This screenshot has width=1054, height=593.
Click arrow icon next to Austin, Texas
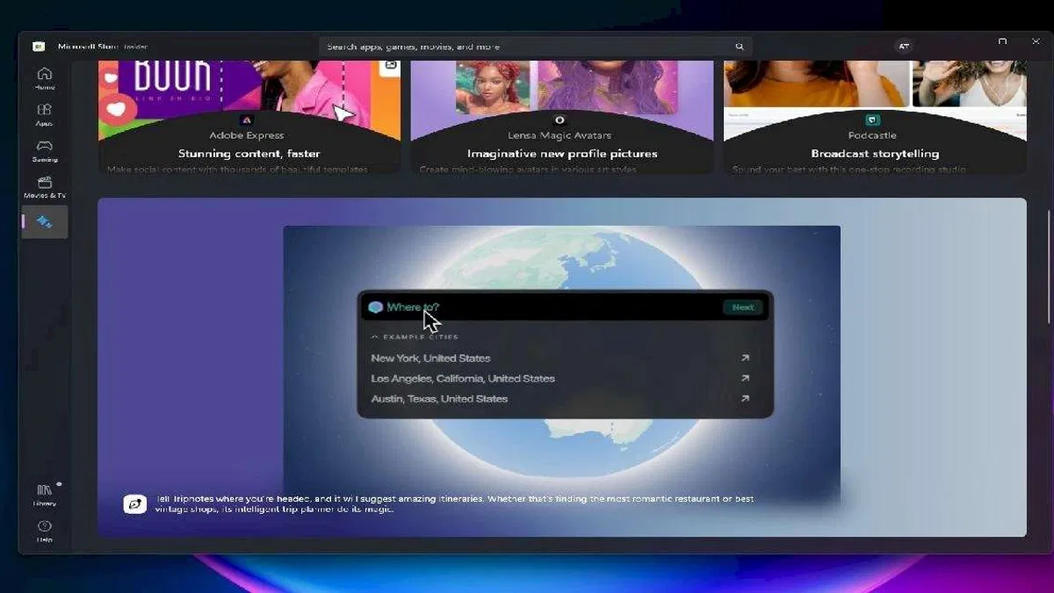tap(745, 399)
